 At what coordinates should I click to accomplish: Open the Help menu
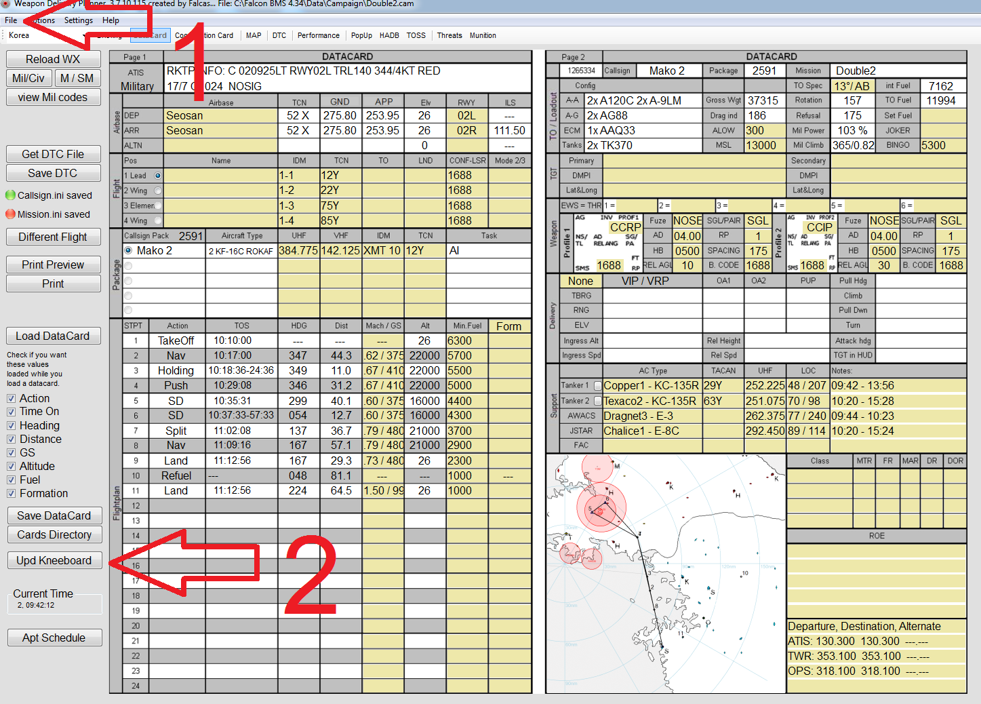tap(111, 20)
